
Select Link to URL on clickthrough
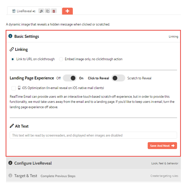(13, 59)
